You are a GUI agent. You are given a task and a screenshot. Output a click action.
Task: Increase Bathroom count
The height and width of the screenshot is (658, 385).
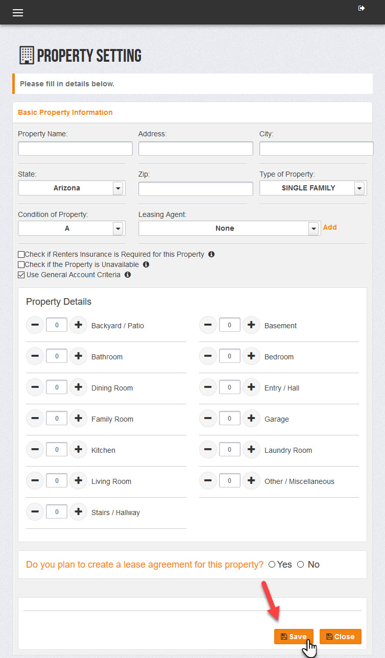point(78,356)
